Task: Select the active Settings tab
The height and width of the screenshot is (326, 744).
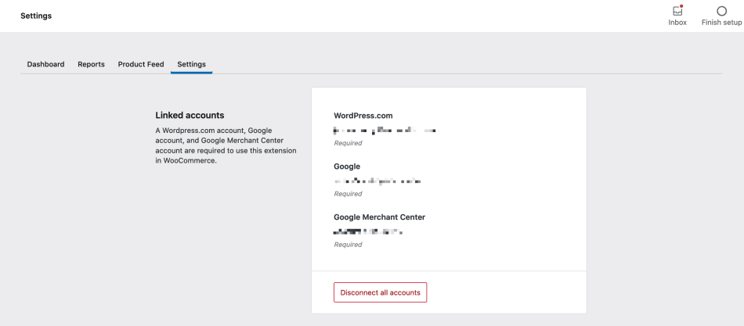Action: pyautogui.click(x=191, y=64)
